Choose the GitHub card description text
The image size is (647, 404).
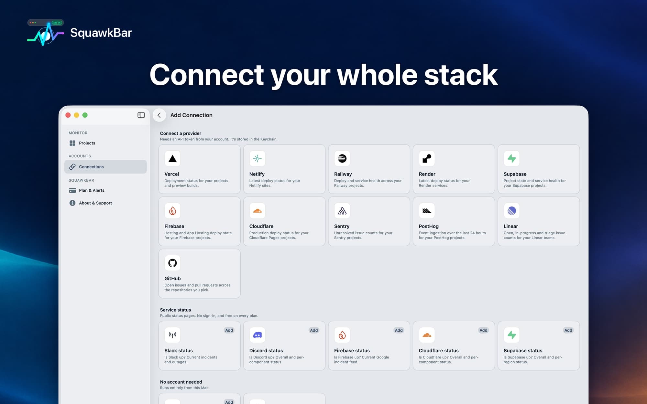[x=197, y=287]
